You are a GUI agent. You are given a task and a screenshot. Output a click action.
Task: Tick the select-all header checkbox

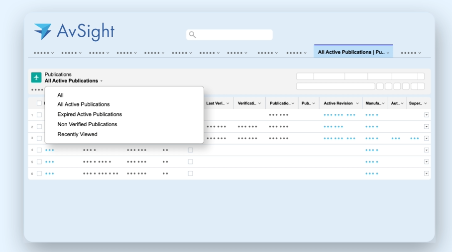click(39, 103)
